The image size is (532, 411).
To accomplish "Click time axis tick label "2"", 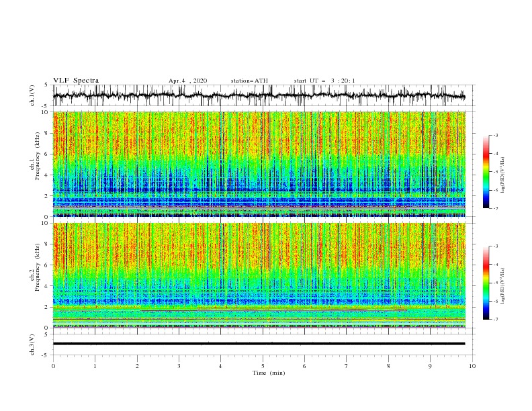I will (137, 366).
